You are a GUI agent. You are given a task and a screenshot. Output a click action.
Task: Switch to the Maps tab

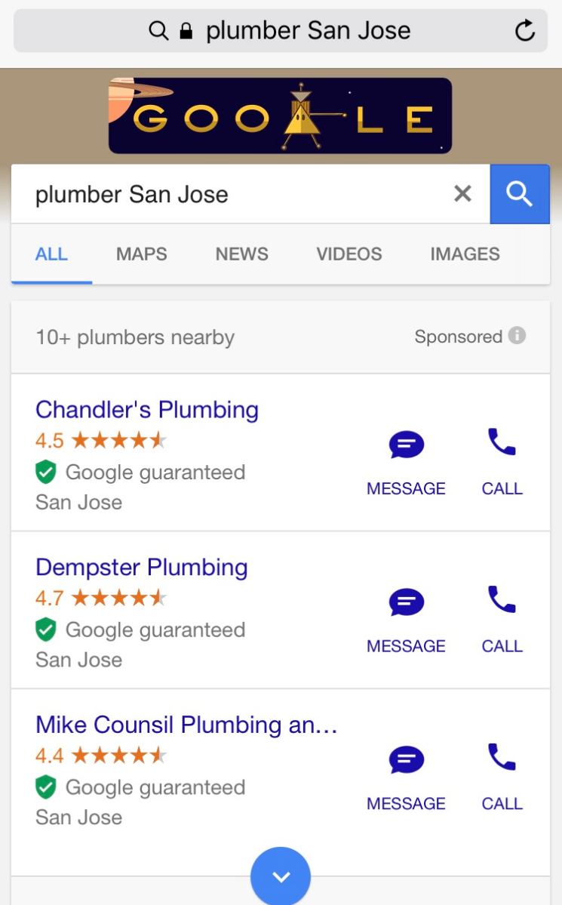(142, 254)
